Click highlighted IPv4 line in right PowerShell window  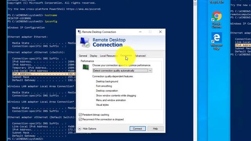pyautogui.click(x=243, y=45)
